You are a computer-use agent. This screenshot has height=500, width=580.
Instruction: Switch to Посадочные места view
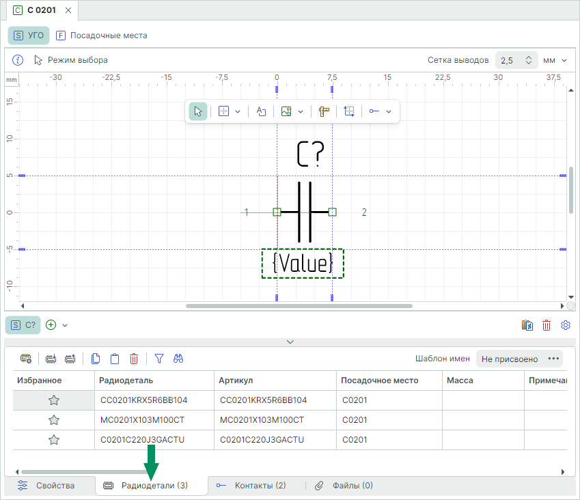tap(101, 35)
